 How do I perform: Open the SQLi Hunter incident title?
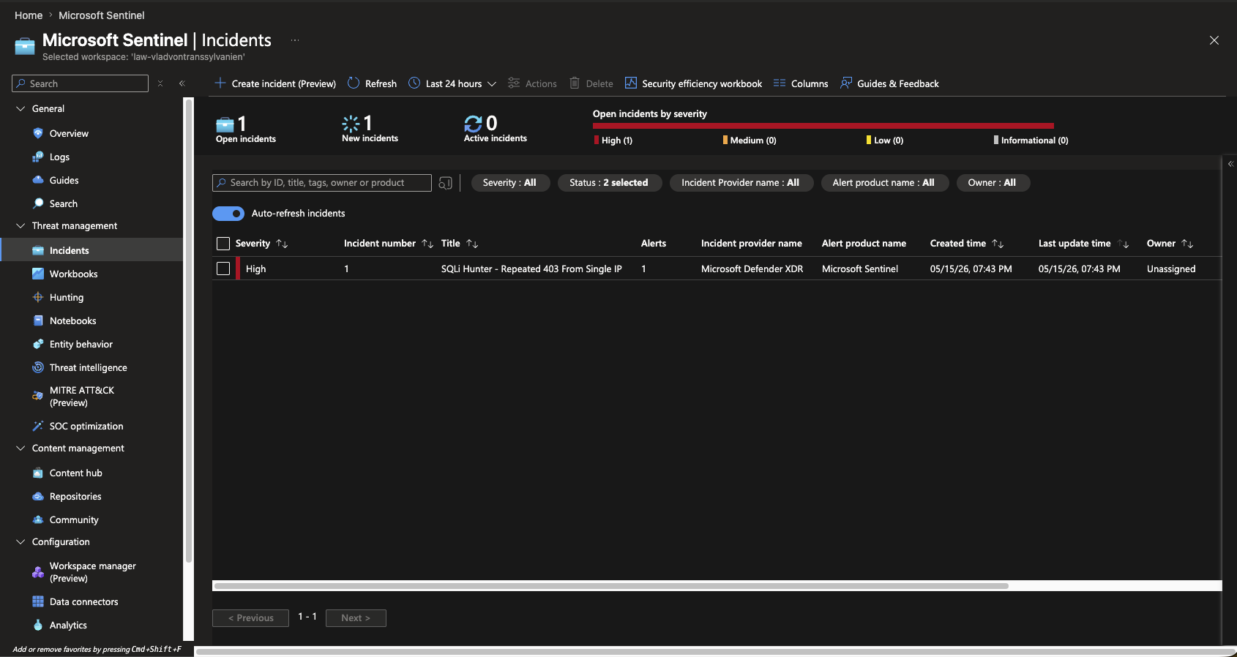pos(531,269)
